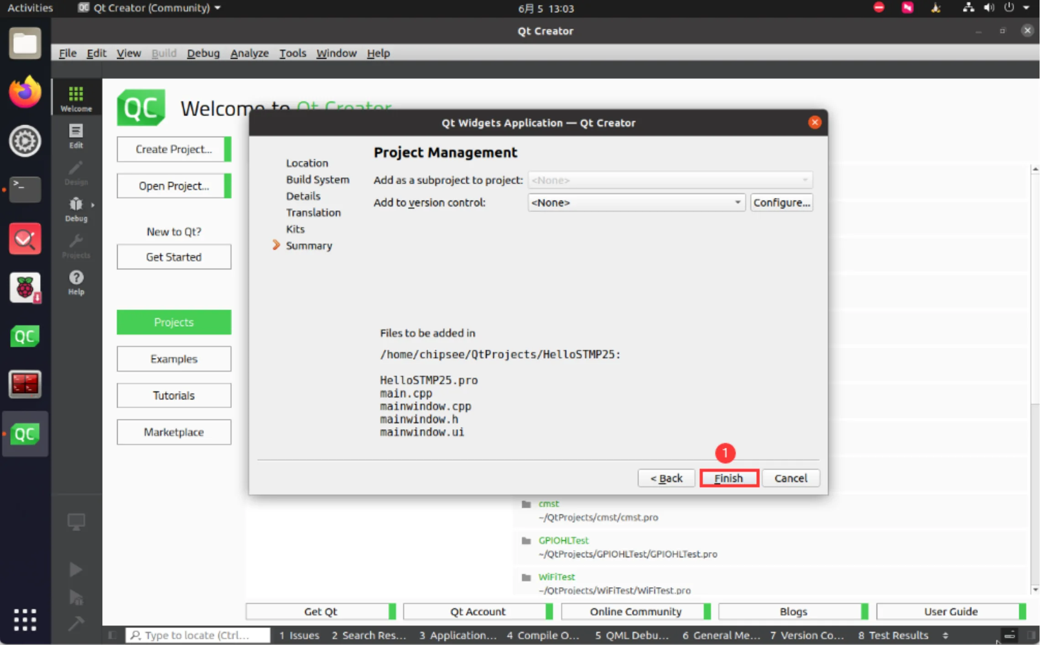
Task: Click the green Run play icon
Action: click(76, 569)
